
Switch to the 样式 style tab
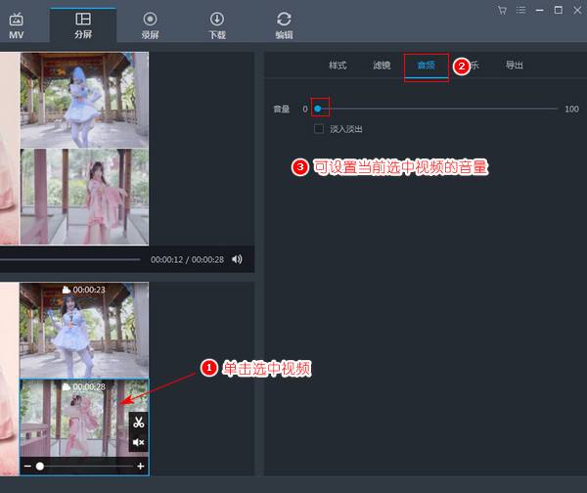[338, 66]
